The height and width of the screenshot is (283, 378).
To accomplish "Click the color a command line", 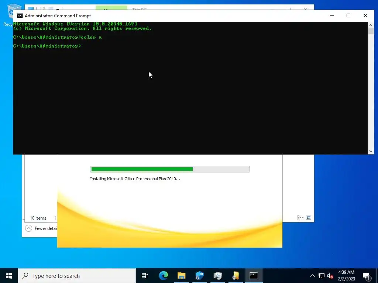I will point(57,37).
